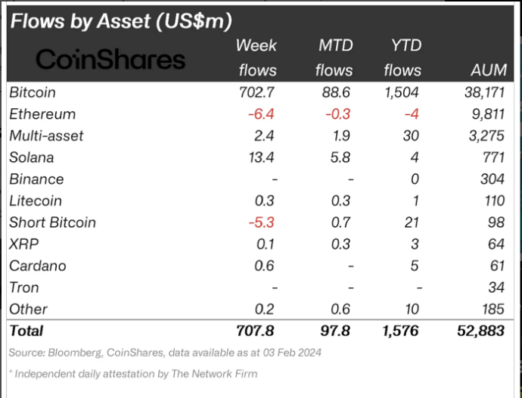The width and height of the screenshot is (522, 398).
Task: Click the YTD flows column header
Action: pyautogui.click(x=402, y=58)
